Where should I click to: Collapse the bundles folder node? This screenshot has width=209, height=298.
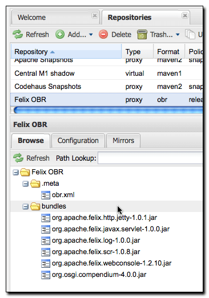click(x=25, y=207)
